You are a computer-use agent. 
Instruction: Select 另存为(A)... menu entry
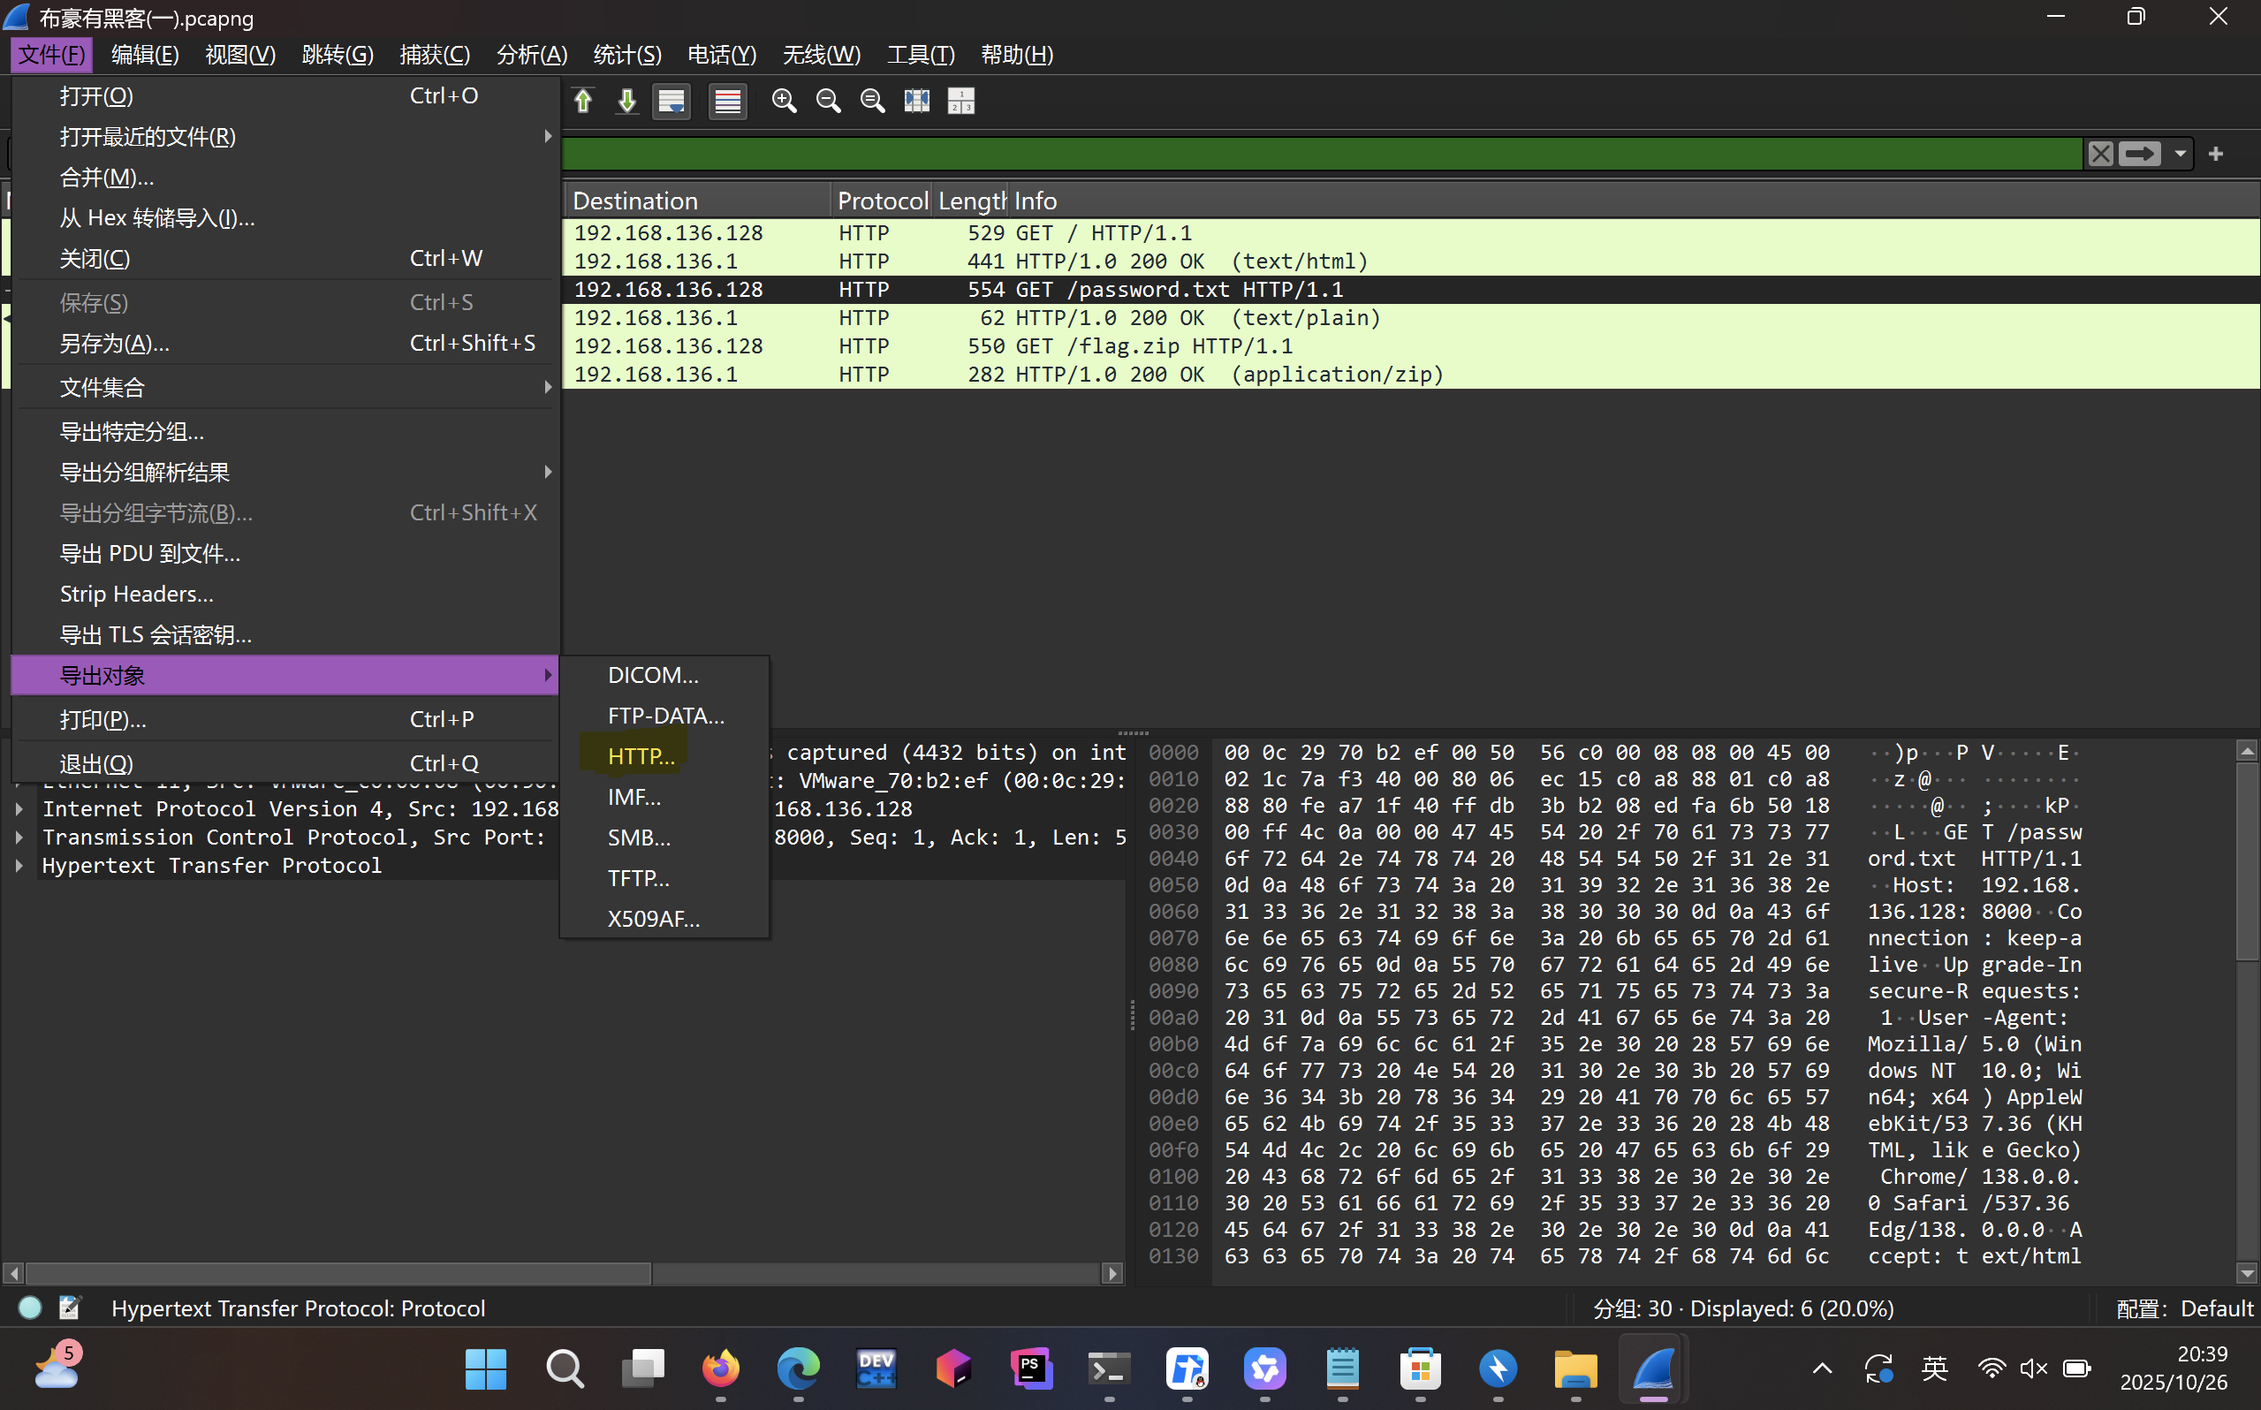pyautogui.click(x=285, y=343)
